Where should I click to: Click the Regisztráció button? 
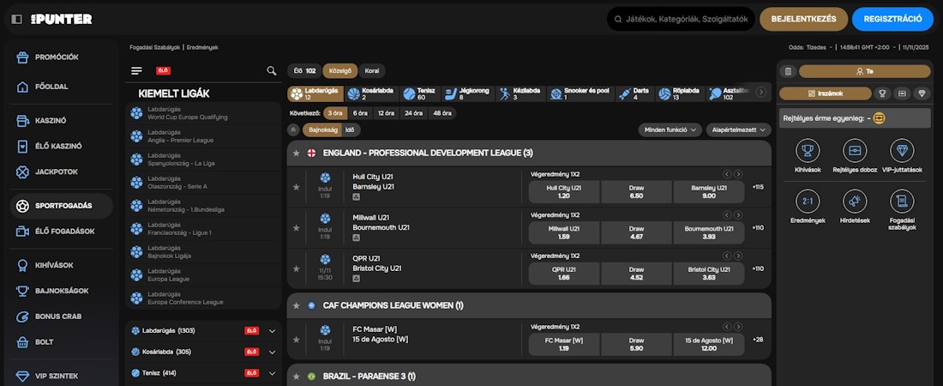[x=892, y=19]
